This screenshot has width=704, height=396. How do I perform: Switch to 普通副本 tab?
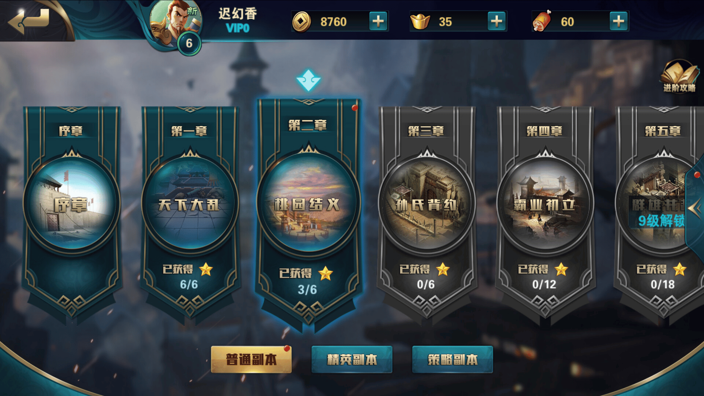coord(251,359)
